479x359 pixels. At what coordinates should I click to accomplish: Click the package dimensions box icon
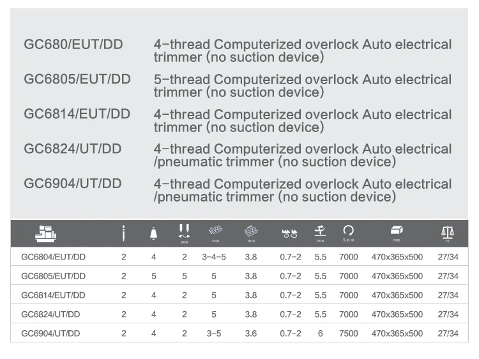point(397,231)
